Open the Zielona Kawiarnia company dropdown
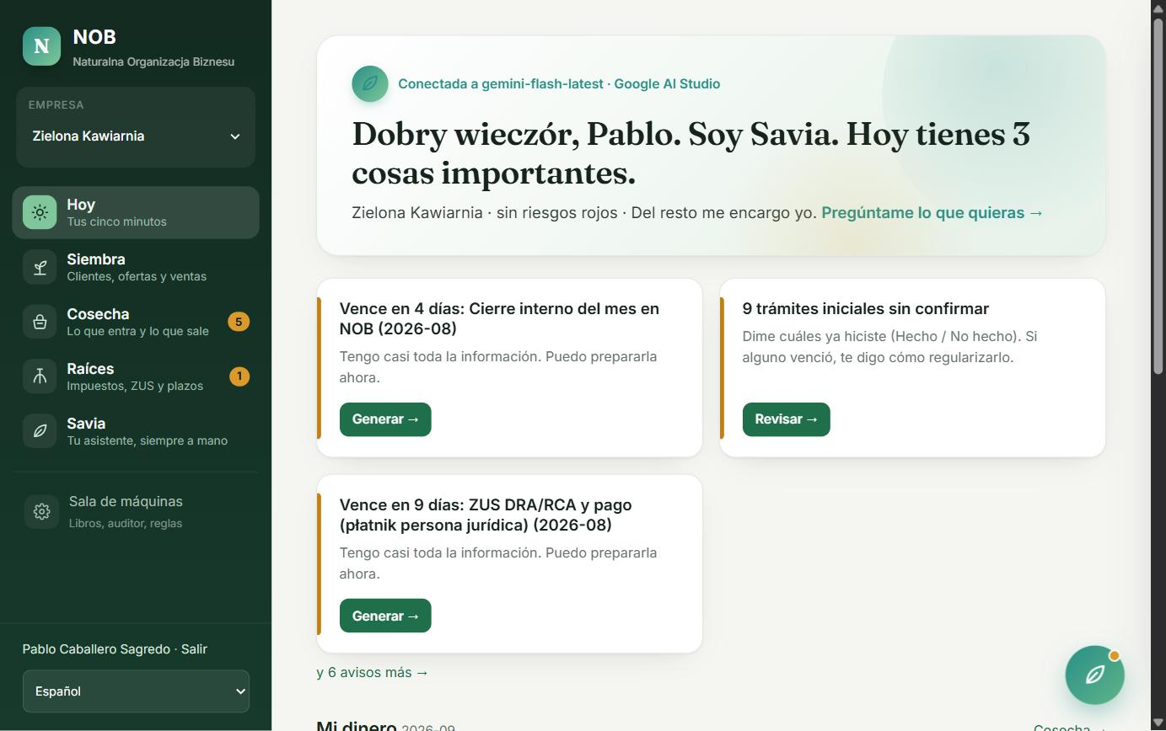Image resolution: width=1166 pixels, height=731 pixels. [136, 136]
